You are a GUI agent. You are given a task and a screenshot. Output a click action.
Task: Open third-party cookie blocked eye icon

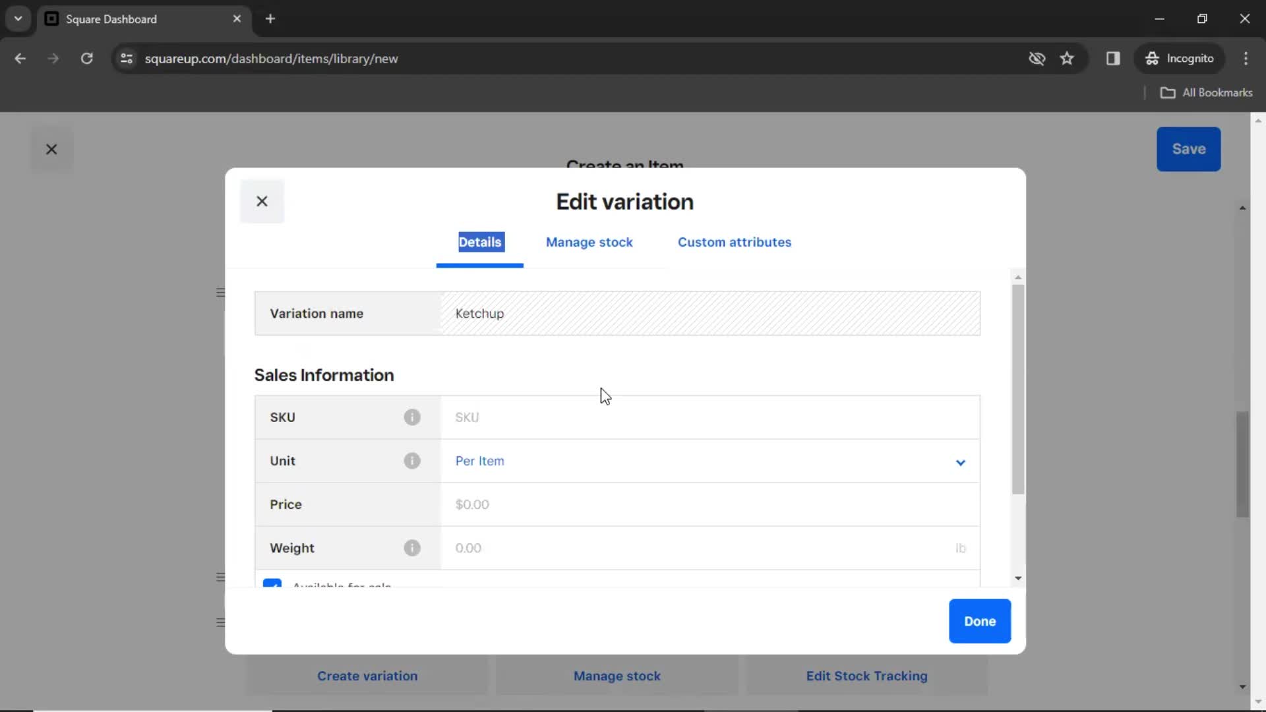[x=1037, y=59]
